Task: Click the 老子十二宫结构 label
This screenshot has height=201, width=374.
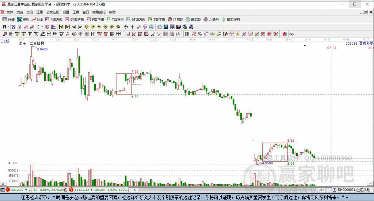Action: point(31,43)
